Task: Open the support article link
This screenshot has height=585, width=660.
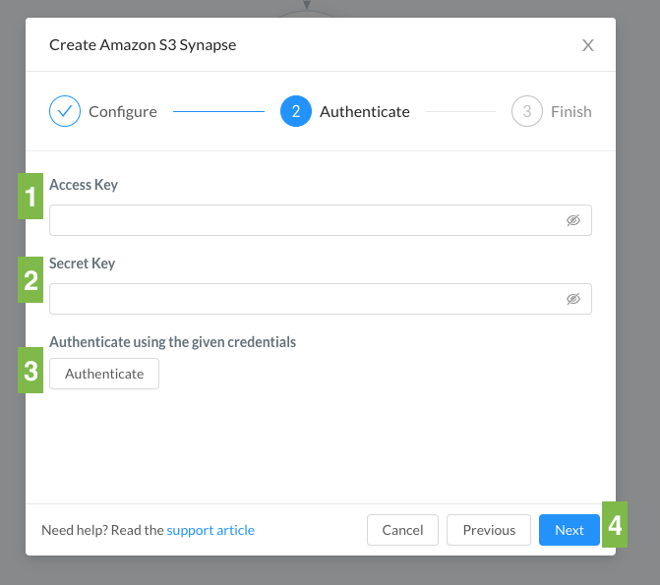Action: pos(210,530)
